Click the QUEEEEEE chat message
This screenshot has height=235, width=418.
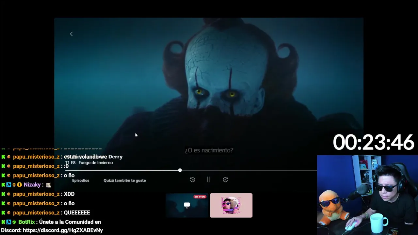pos(77,213)
